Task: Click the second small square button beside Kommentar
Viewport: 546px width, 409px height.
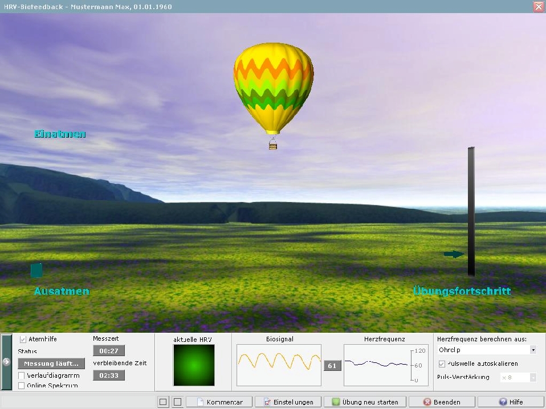Action: [177, 402]
